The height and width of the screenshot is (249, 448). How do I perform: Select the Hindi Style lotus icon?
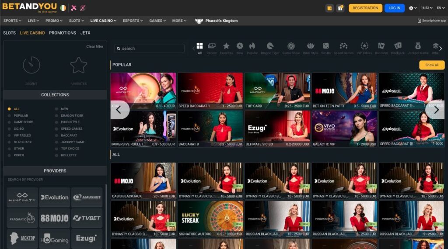(x=310, y=46)
